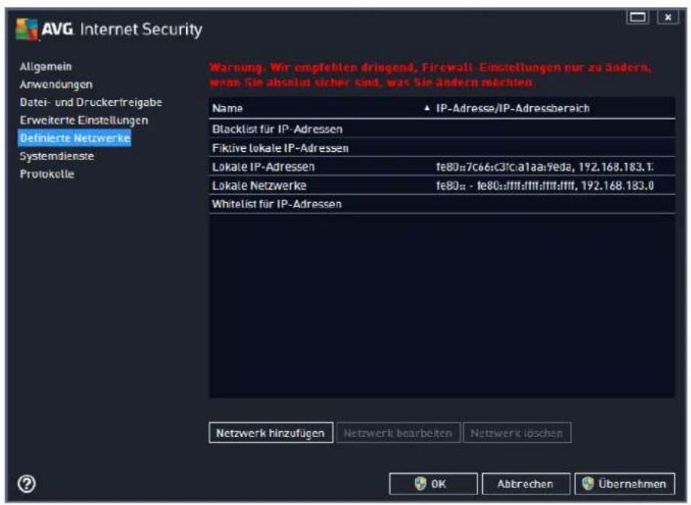The width and height of the screenshot is (691, 505).
Task: Open the Allgemein settings section
Action: (x=46, y=66)
